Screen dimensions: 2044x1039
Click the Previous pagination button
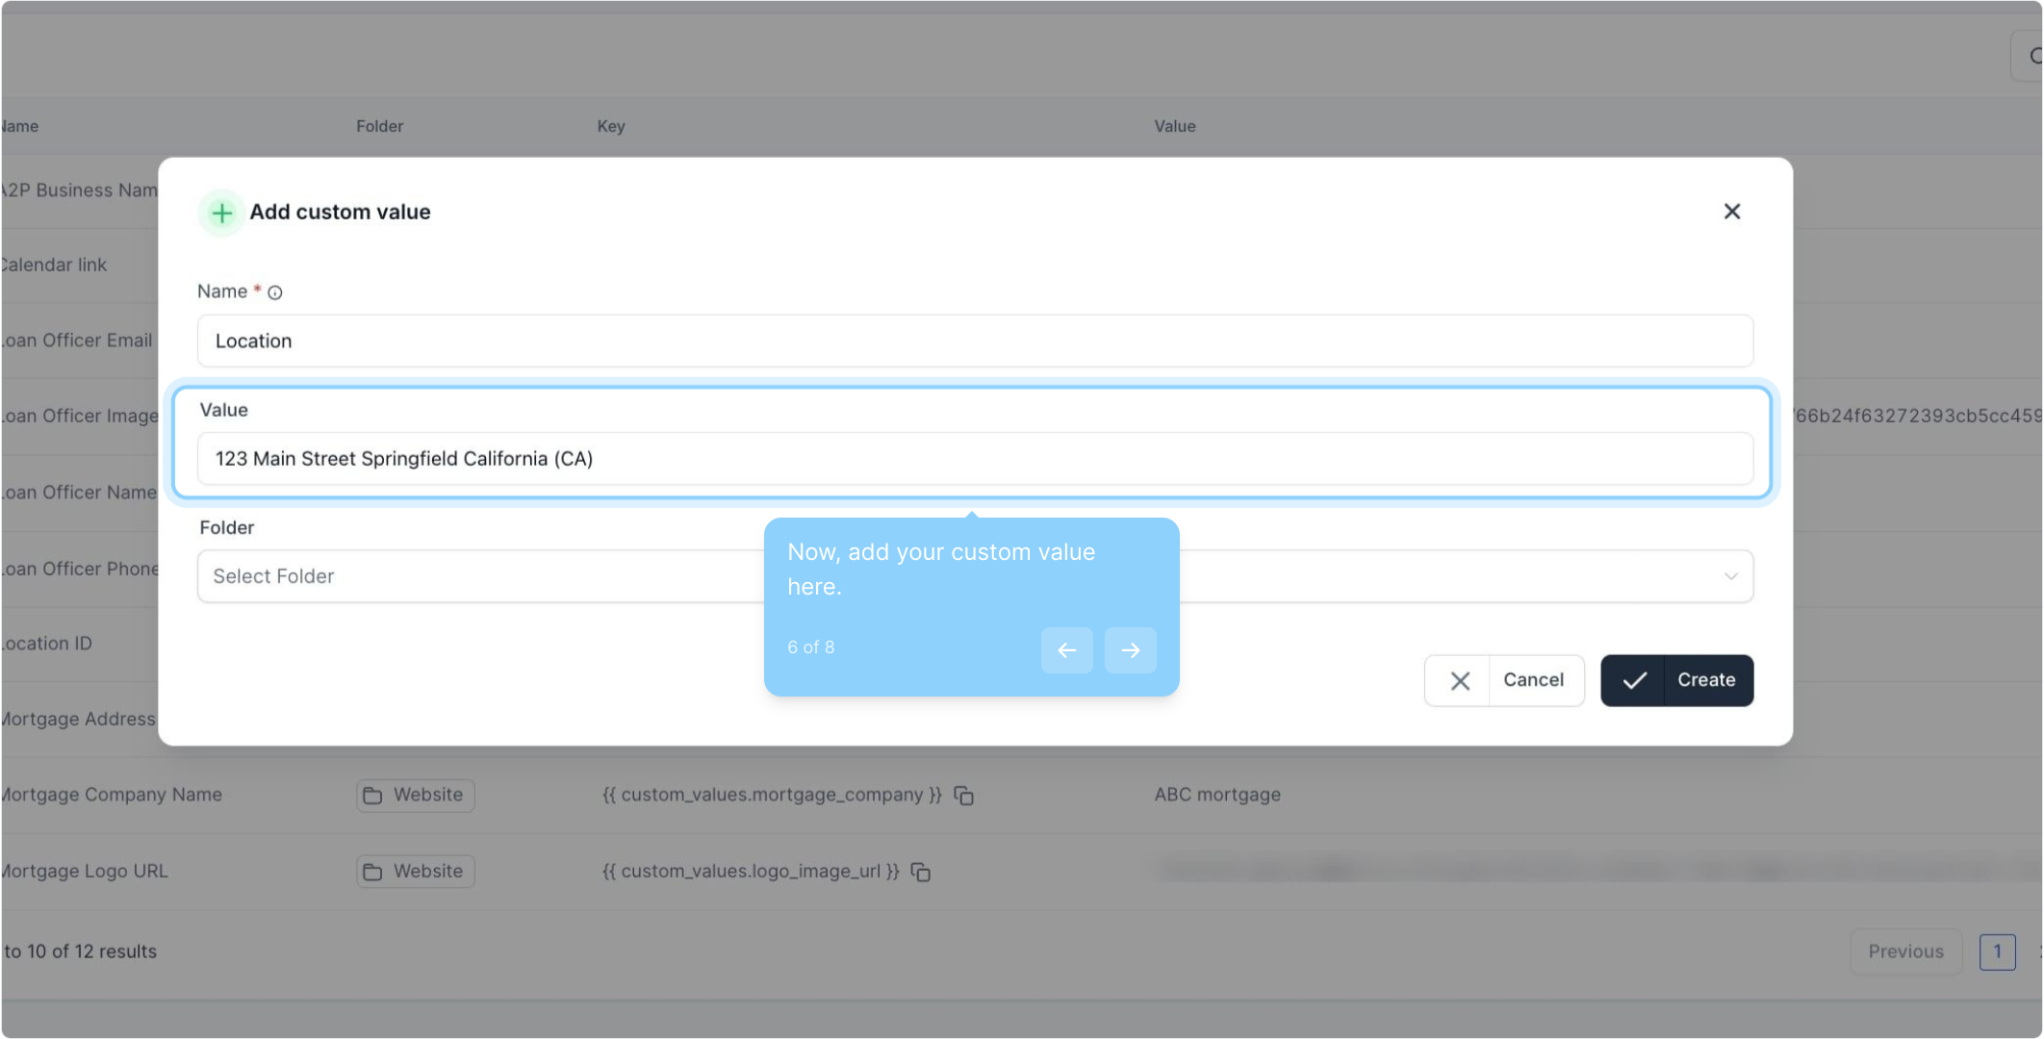(x=1904, y=951)
